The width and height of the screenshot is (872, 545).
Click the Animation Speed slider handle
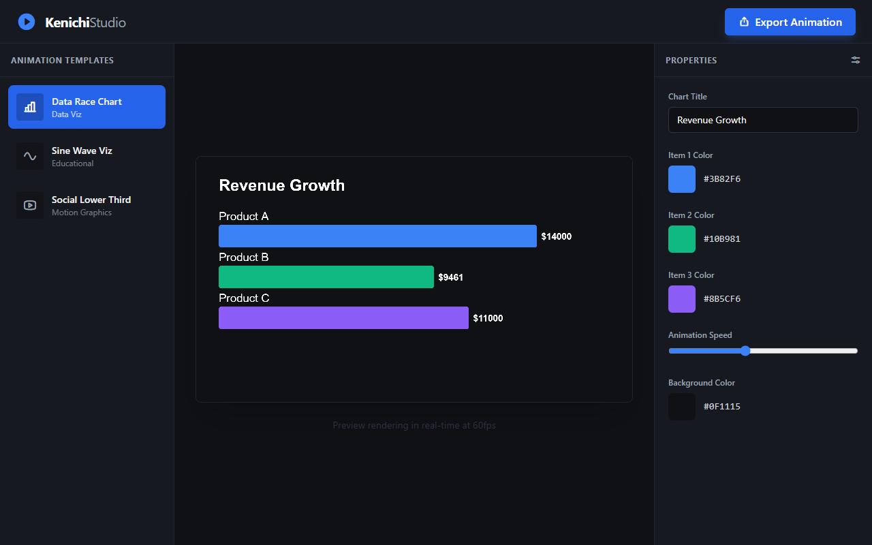[745, 351]
